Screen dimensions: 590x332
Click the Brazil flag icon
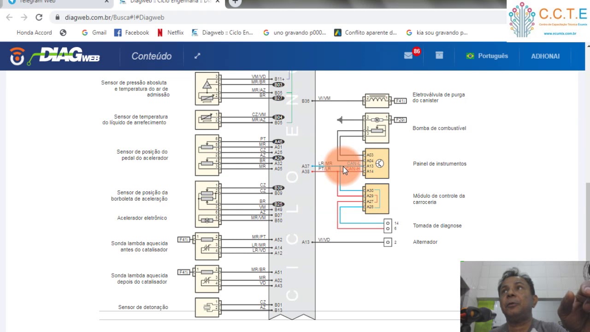pyautogui.click(x=470, y=56)
